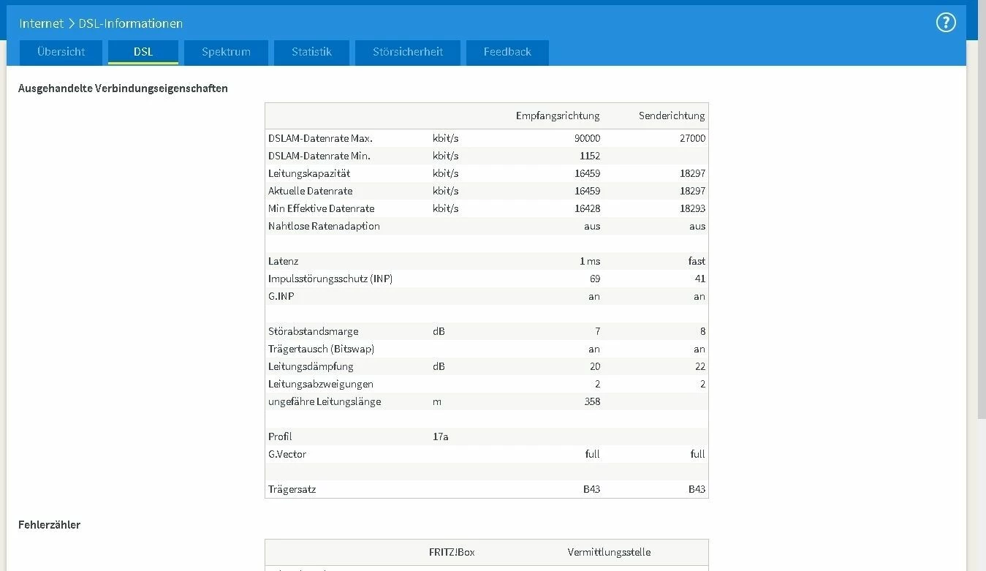Click the Nahtlose Ratenadaption label

tap(324, 226)
